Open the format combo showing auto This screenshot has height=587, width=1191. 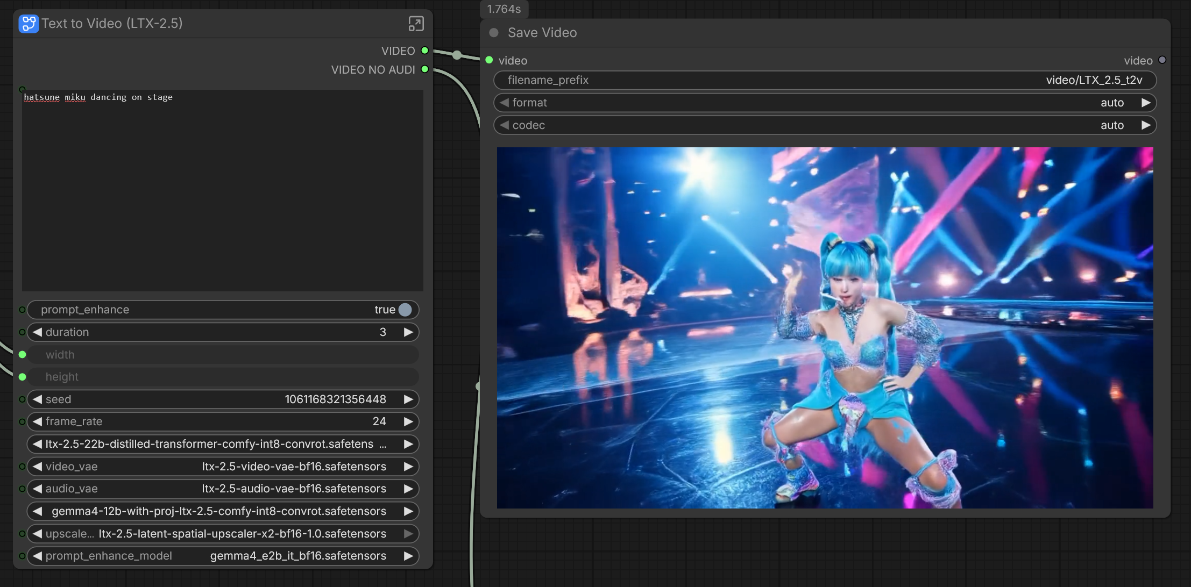[825, 103]
